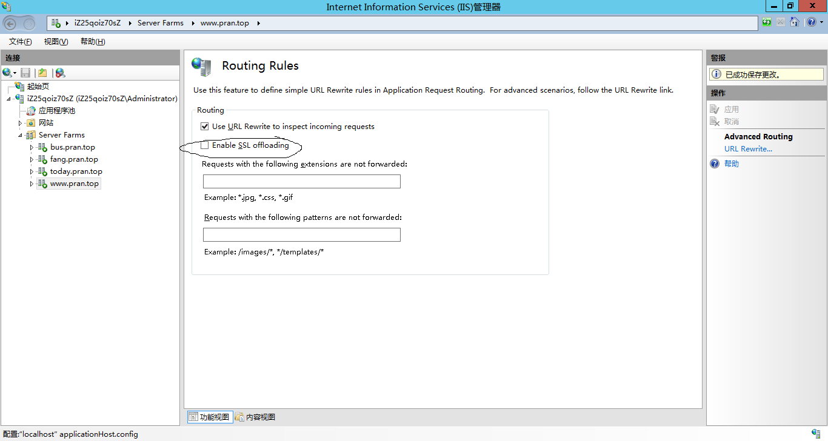Select the 应用程序池 application pools node

click(x=56, y=111)
